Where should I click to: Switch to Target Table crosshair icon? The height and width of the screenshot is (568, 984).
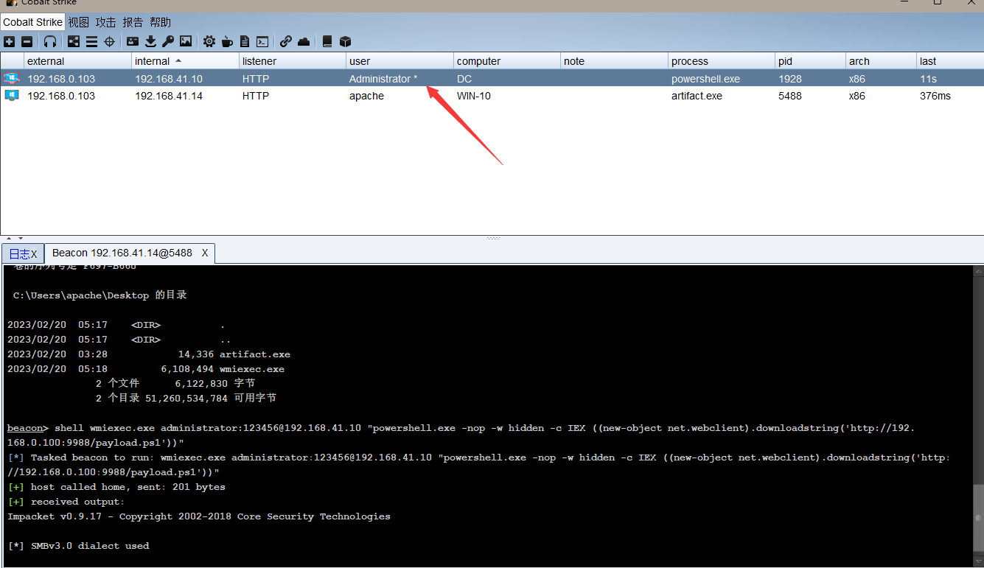point(109,42)
